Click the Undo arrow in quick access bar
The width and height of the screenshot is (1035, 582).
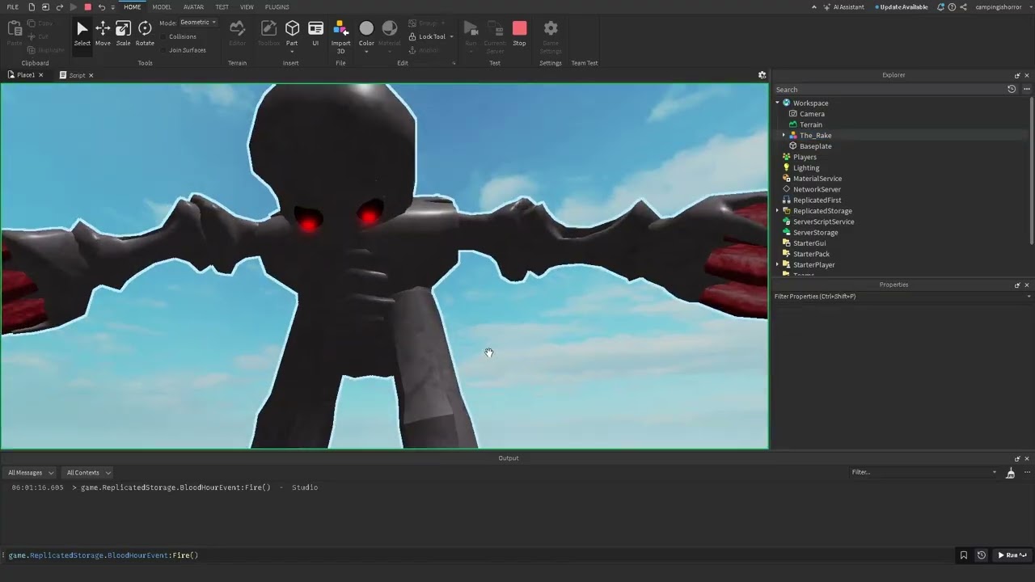[x=101, y=7]
